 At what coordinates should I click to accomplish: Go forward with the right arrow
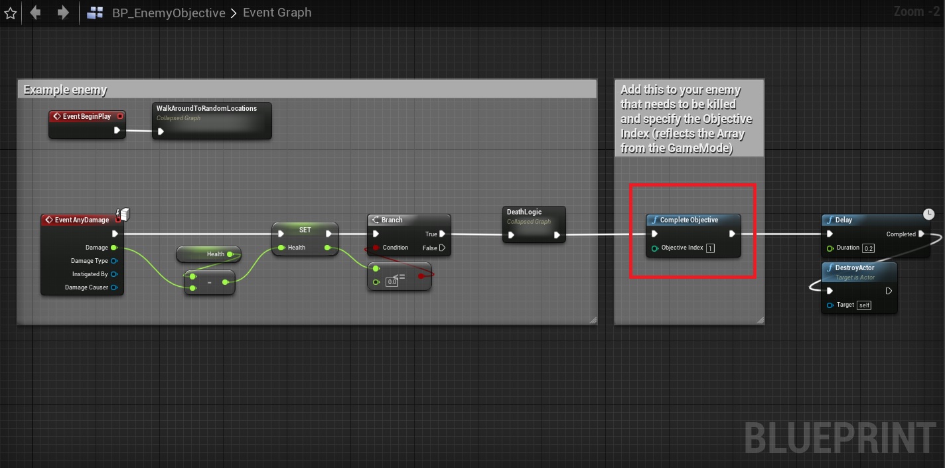point(63,13)
